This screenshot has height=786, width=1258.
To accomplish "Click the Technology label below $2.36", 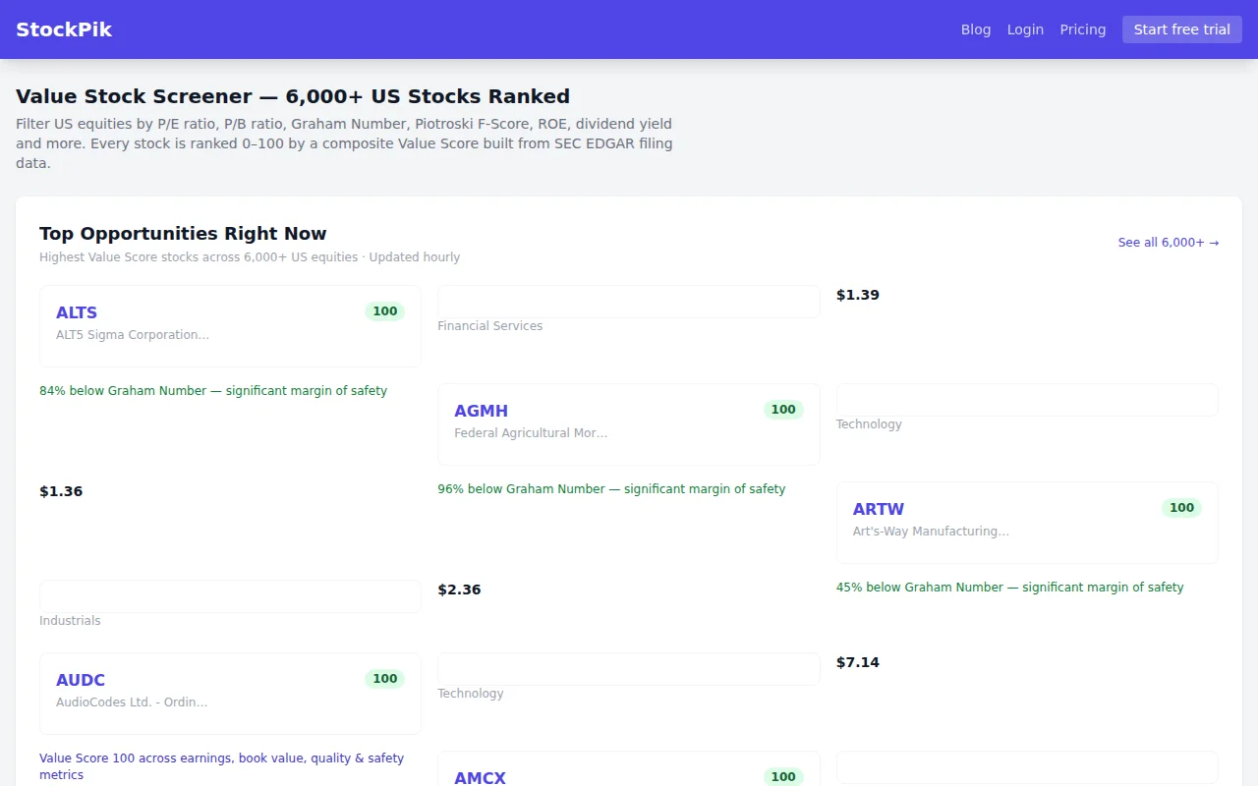I will coord(471,694).
